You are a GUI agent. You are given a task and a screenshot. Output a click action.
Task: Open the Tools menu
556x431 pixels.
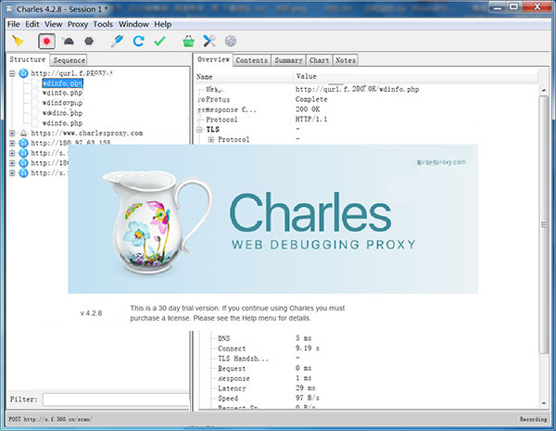(103, 24)
